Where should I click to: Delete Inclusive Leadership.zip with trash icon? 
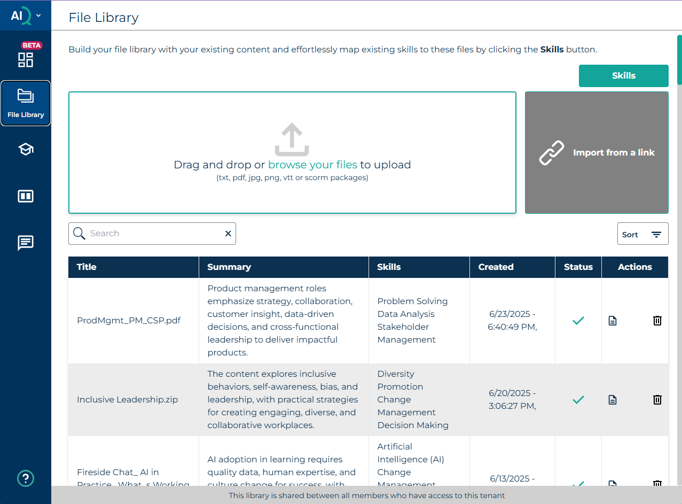657,400
